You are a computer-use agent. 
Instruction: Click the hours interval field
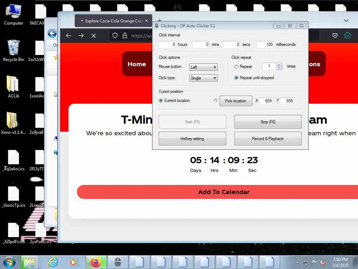coord(167,44)
